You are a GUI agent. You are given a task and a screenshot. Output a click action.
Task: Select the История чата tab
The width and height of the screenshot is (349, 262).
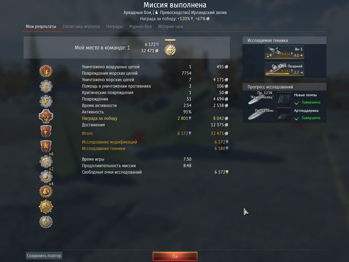click(x=170, y=26)
